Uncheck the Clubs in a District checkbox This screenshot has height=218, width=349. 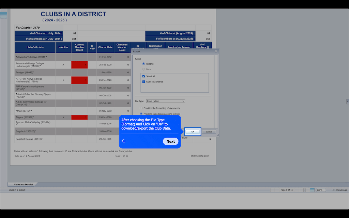pos(144,82)
